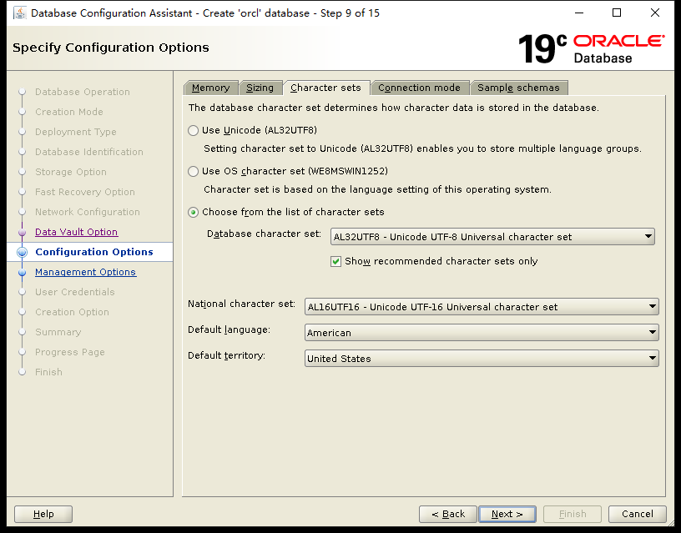Screen dimensions: 681x533
Task: Go to the Data Vault Option step
Action: point(77,232)
